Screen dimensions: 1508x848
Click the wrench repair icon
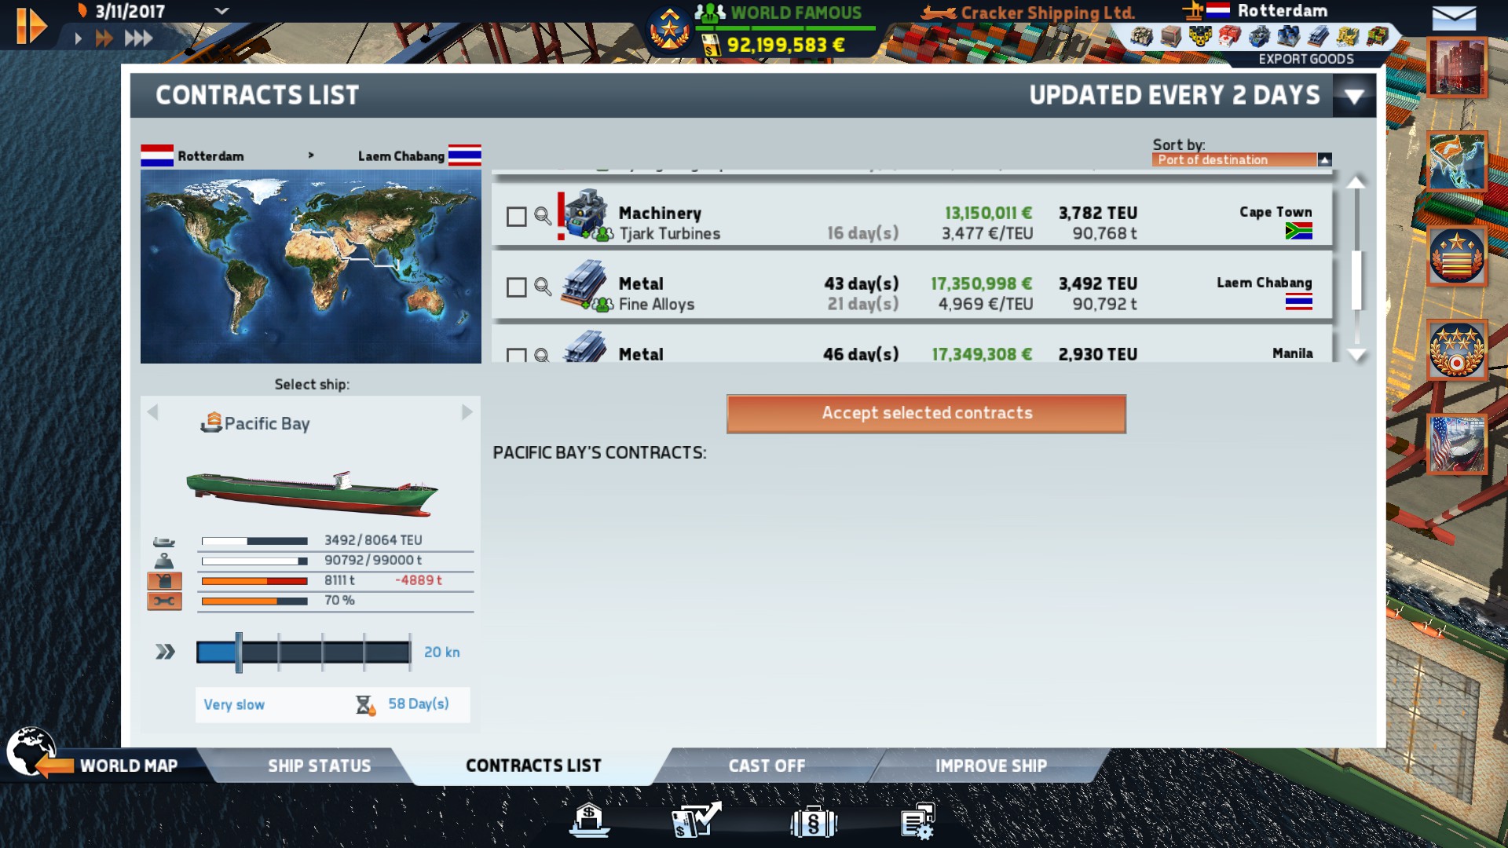click(x=164, y=601)
